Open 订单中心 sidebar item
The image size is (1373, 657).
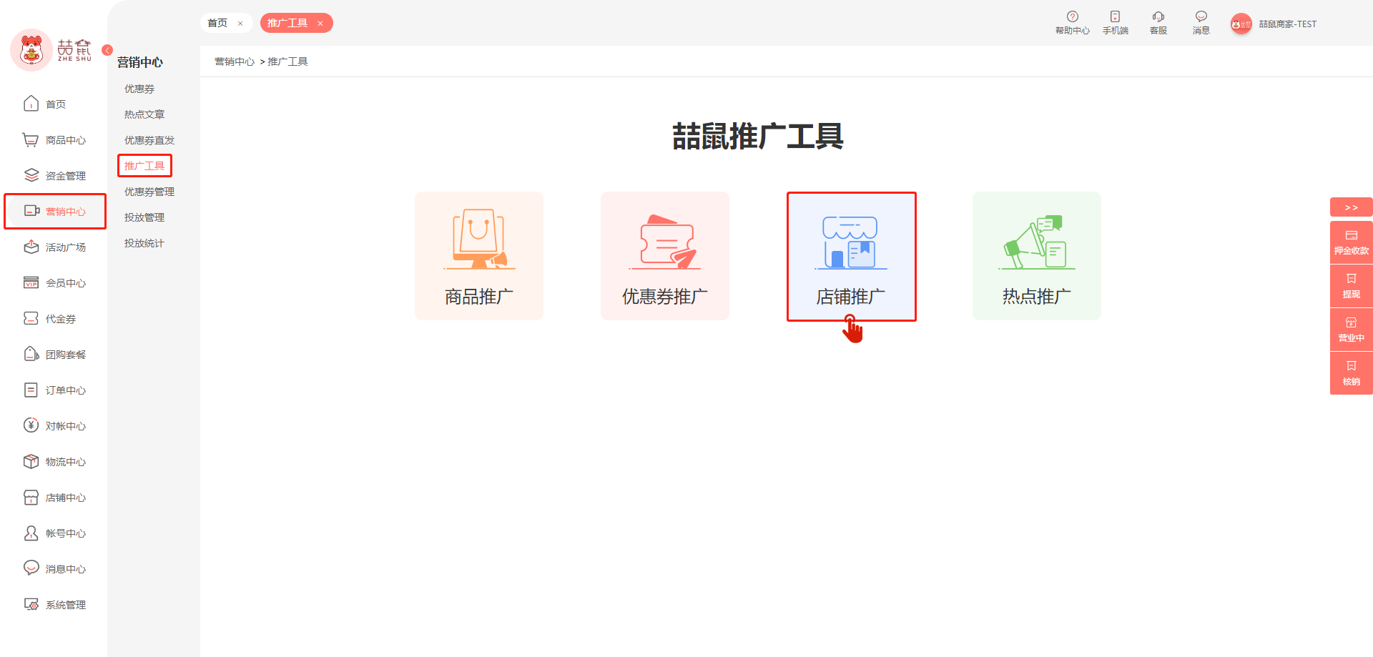click(x=55, y=390)
